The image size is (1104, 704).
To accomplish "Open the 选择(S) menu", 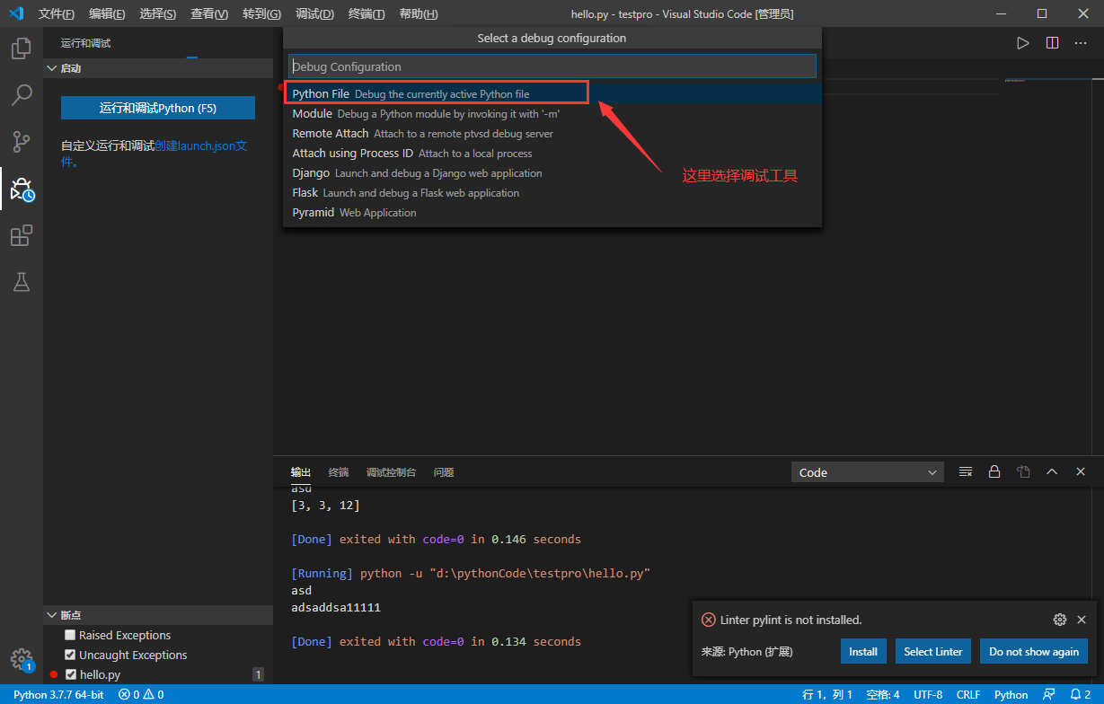I will pyautogui.click(x=158, y=14).
